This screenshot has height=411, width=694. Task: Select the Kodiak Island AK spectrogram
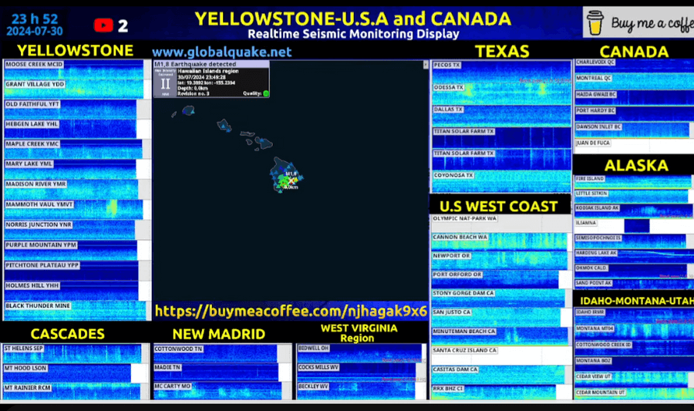(x=634, y=211)
